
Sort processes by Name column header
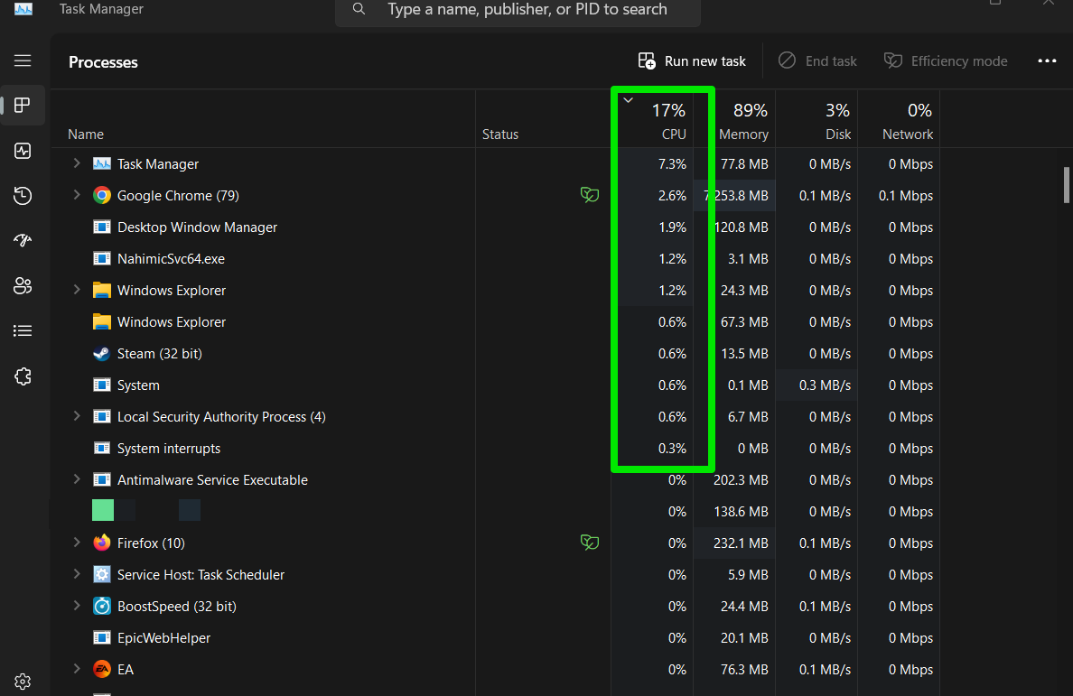86,134
